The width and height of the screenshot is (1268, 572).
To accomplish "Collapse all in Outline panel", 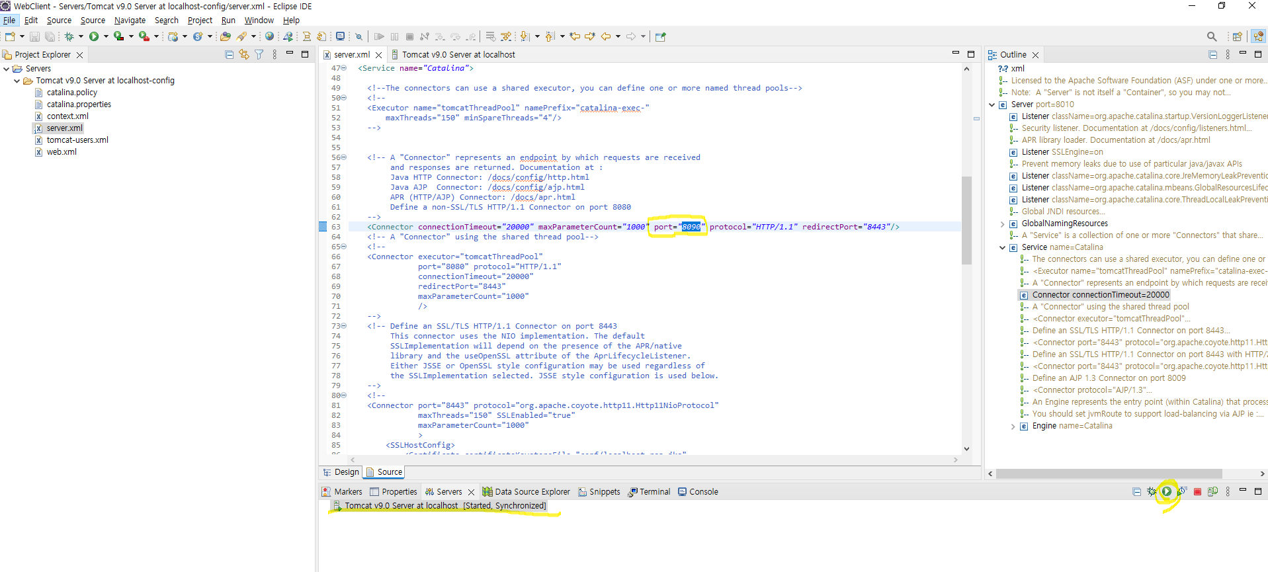I will click(1212, 54).
